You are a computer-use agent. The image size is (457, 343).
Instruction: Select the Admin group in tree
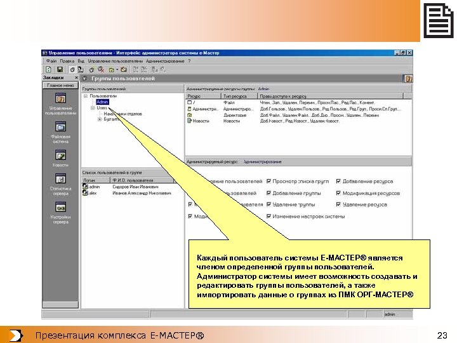point(102,102)
